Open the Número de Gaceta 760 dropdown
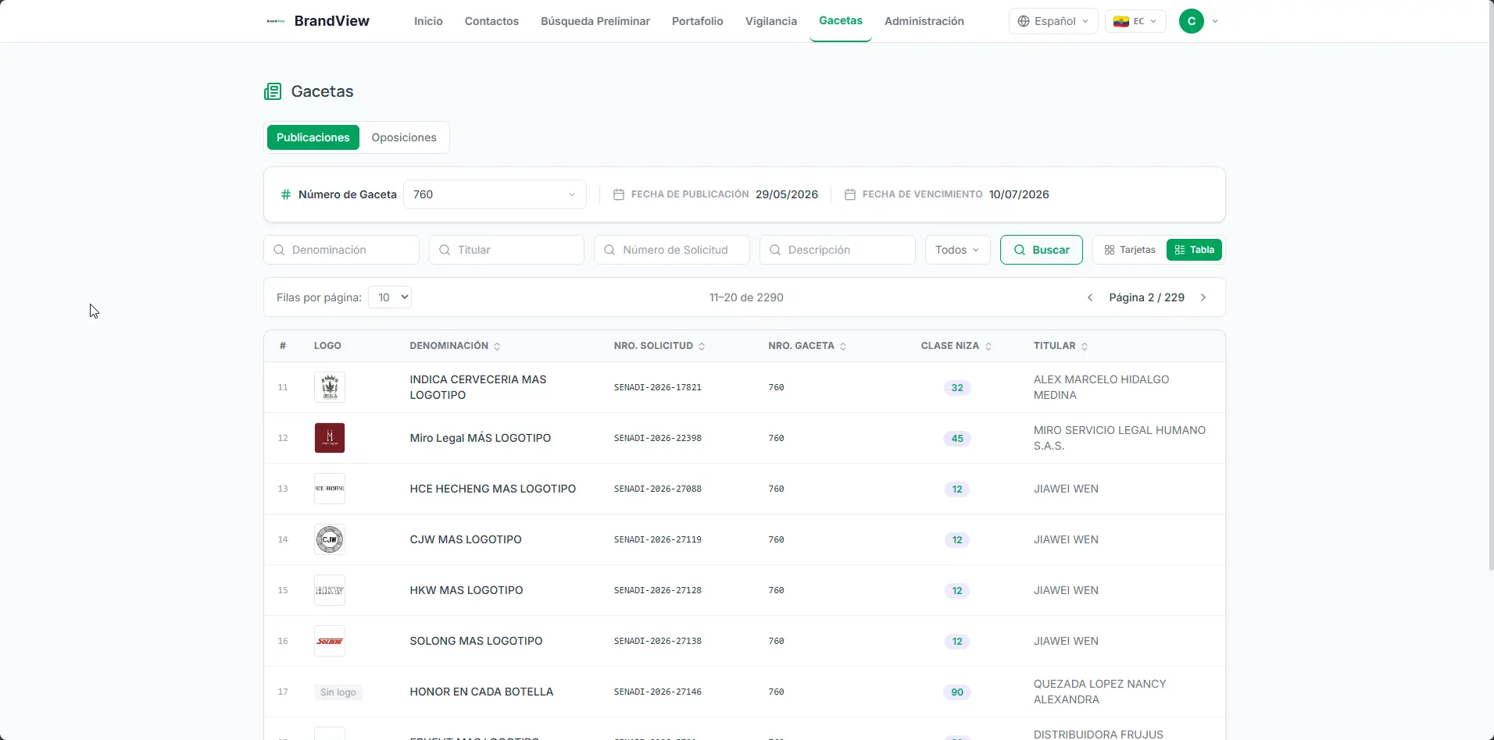1494x740 pixels. [x=495, y=194]
